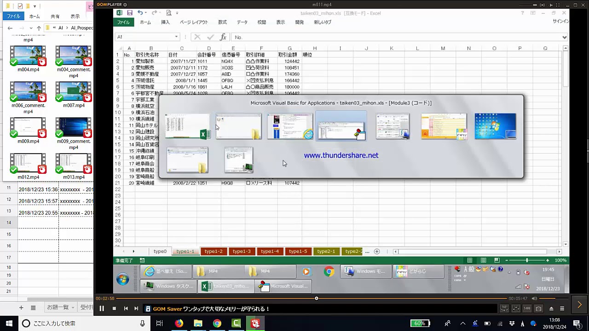This screenshot has height=331, width=589.
Task: Stop video playback
Action: tap(114, 308)
